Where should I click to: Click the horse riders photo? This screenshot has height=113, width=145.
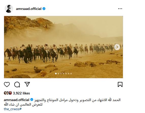tap(63, 47)
